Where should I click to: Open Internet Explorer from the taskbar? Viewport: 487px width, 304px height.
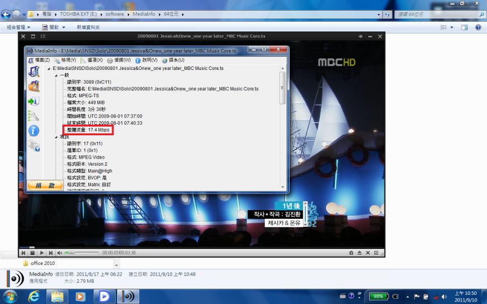(x=33, y=296)
